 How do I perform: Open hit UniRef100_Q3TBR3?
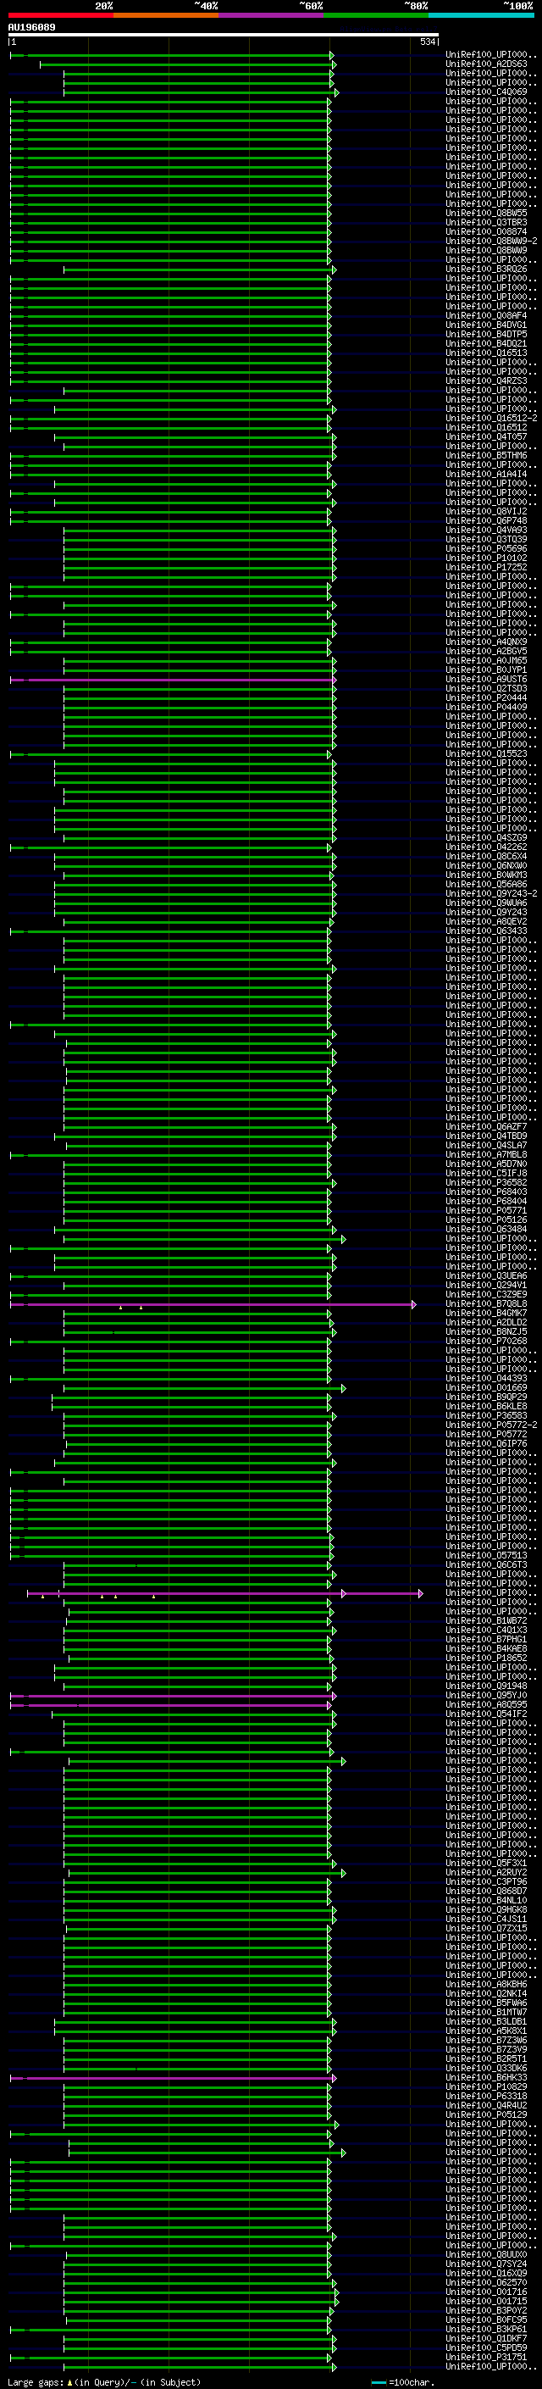486,223
